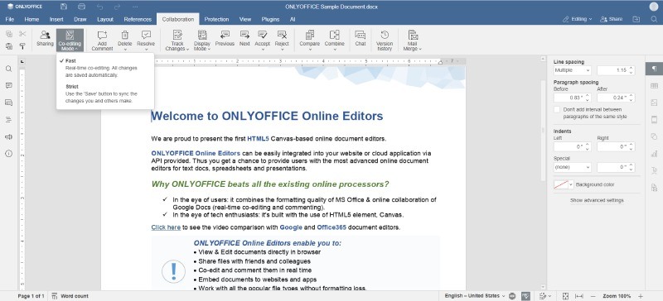Open English – United States language selector
Viewport: 663px width, 301px height.
(x=475, y=296)
